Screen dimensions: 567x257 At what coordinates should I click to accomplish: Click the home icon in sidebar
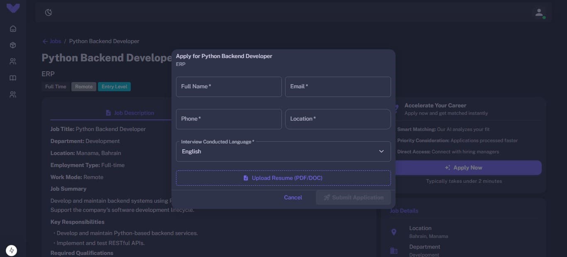(x=13, y=29)
